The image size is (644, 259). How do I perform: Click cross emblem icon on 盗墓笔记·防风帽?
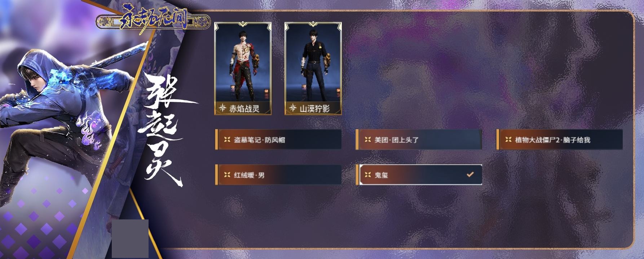pos(227,140)
